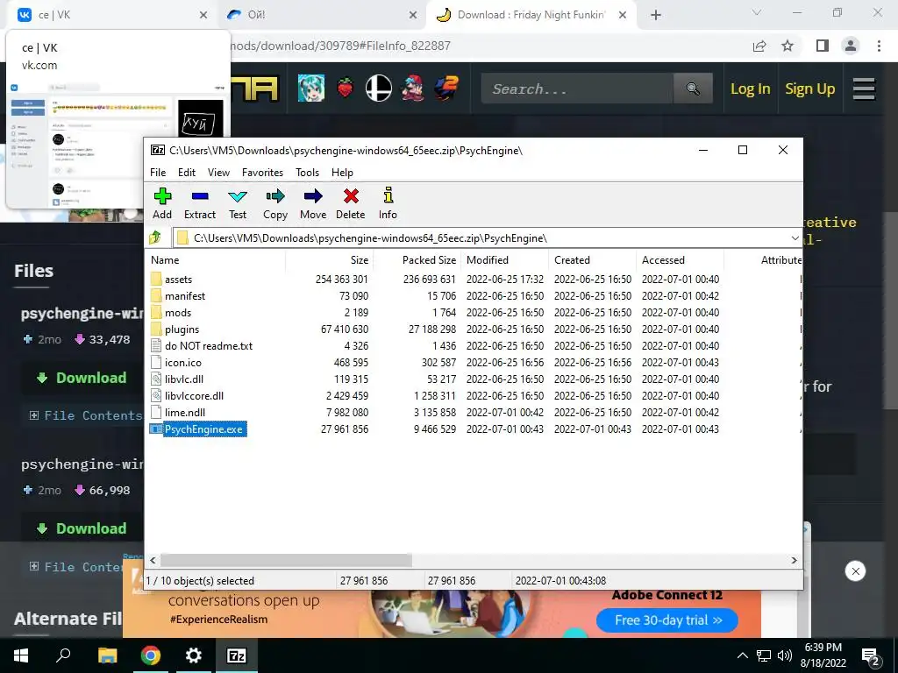Screen dimensions: 898x673
Task: Click the Hatsune Miku game icon
Action: coord(311,89)
